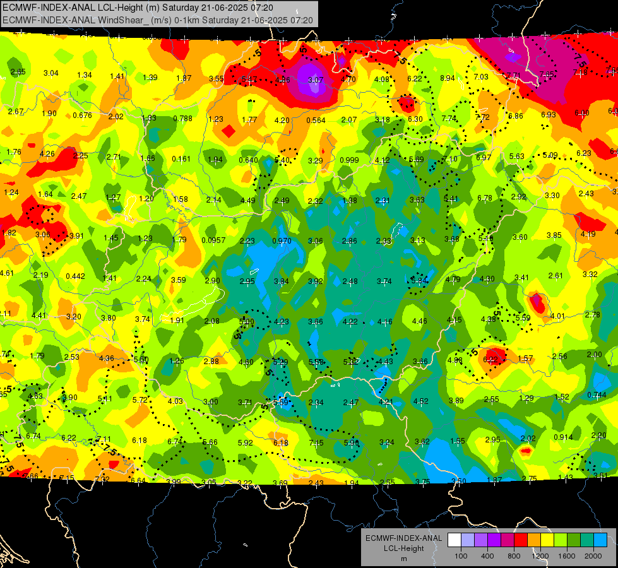Pick the lime green legend swatch
618x568 pixels.
tap(561, 540)
